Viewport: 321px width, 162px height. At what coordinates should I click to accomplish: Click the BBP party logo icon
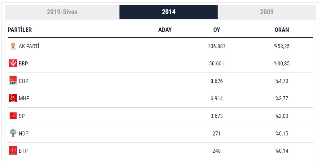[13, 64]
